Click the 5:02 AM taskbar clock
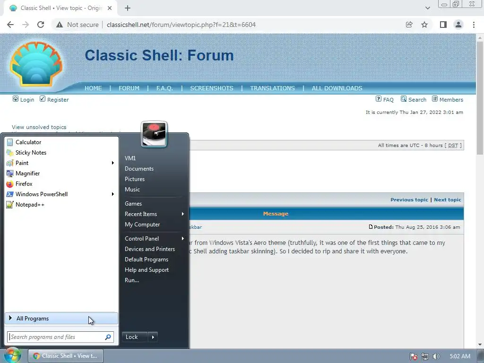Image resolution: width=484 pixels, height=363 pixels. point(460,356)
